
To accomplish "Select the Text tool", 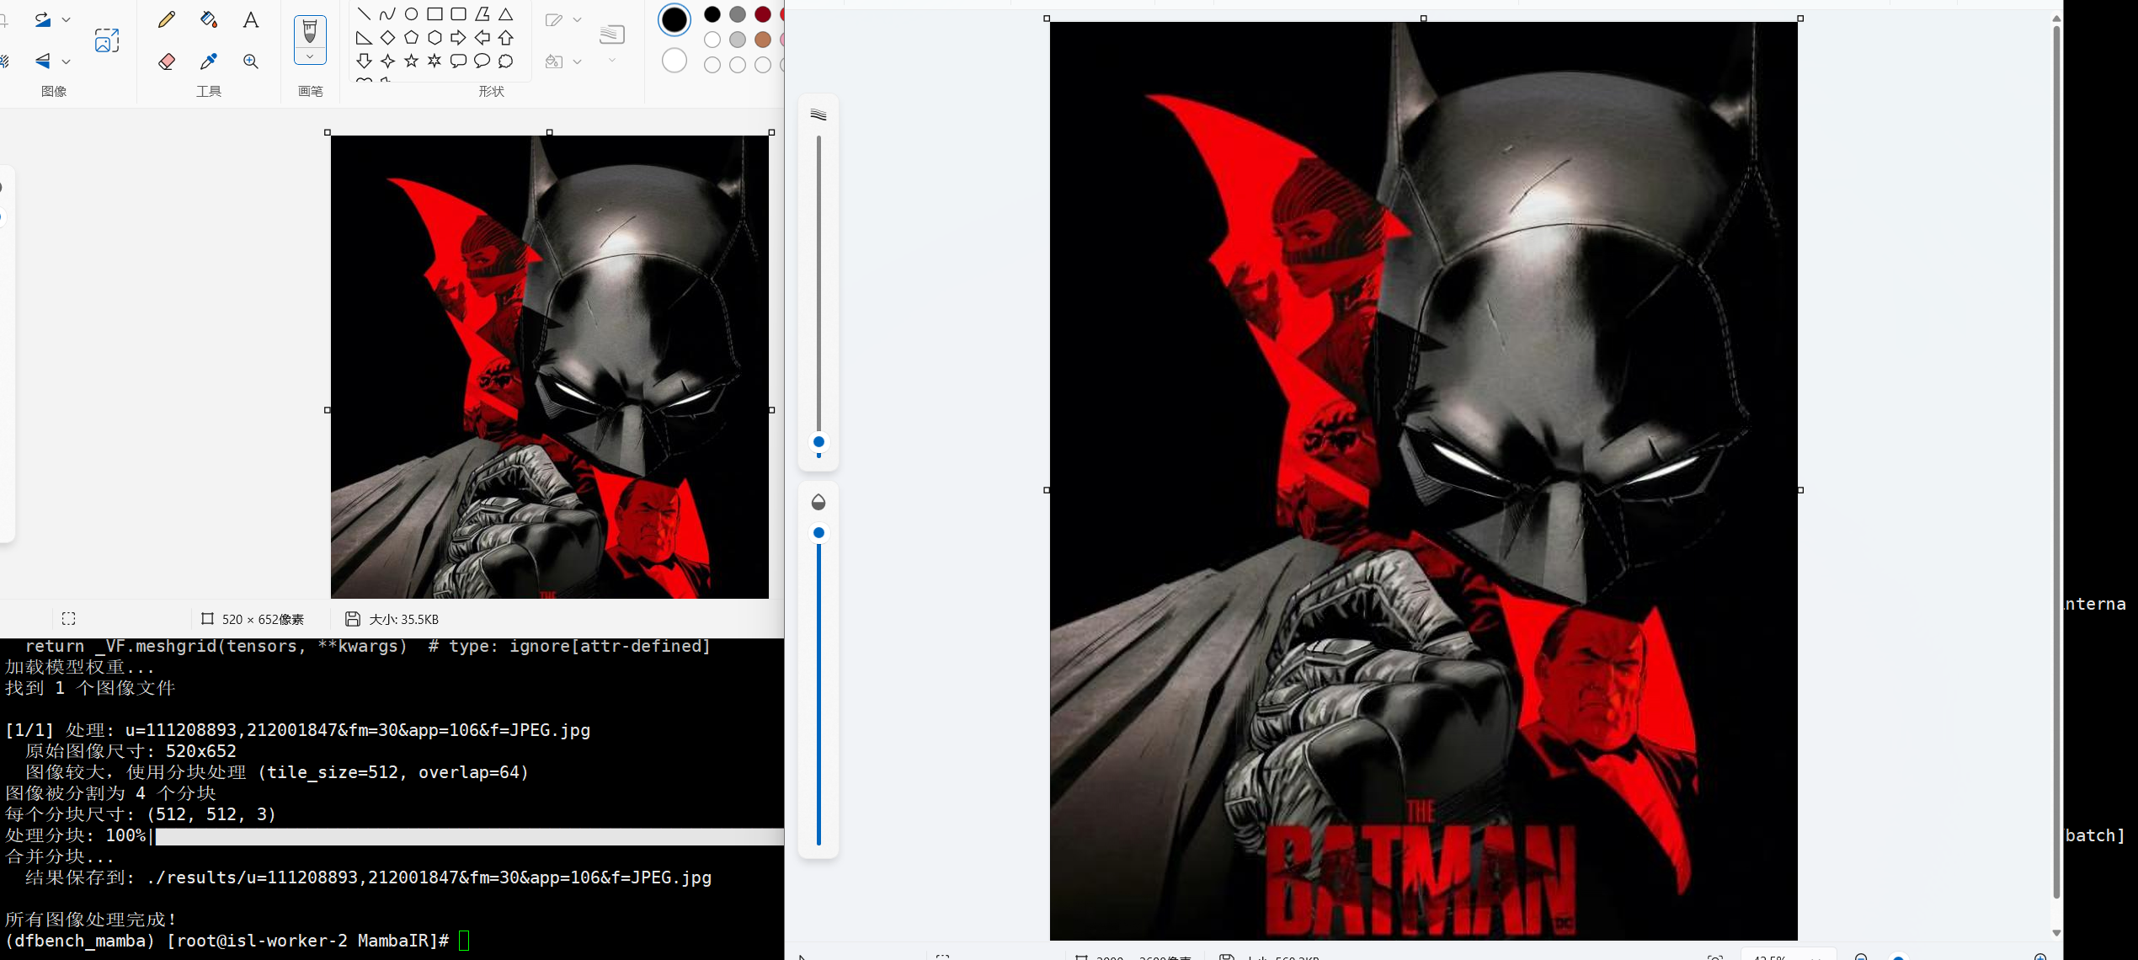I will pos(251,19).
